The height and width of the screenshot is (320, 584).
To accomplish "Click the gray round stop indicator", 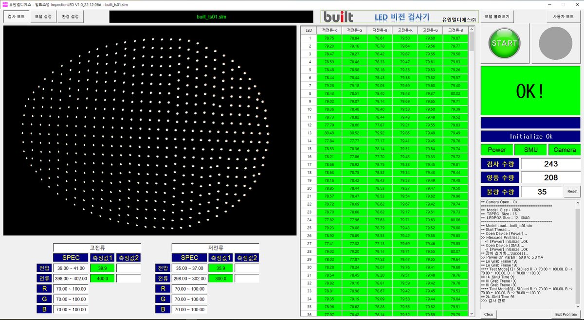I will (x=555, y=43).
